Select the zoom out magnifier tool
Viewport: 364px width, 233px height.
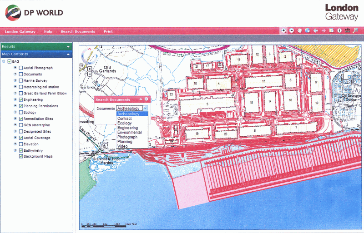[x=292, y=30]
